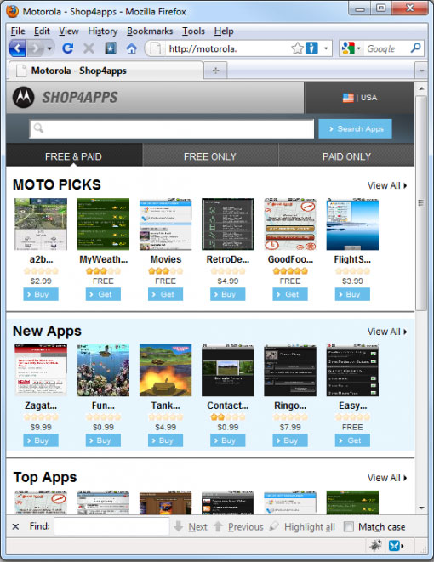Screen dimensions: 434x562
Task: Click the Motorola M logo
Action: (23, 97)
